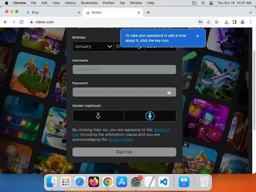The height and width of the screenshot is (192, 256).
Task: Show password with the eye icon
Action: 169,92
